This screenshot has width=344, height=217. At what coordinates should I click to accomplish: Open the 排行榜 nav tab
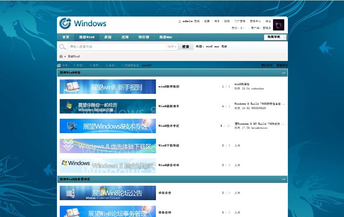144,37
